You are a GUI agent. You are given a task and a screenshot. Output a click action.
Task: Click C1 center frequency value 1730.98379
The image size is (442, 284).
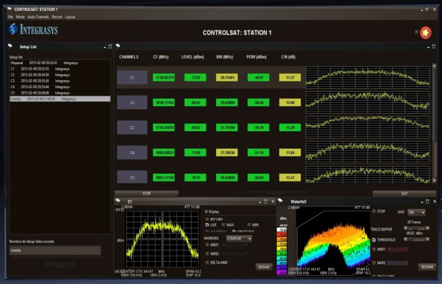163,77
